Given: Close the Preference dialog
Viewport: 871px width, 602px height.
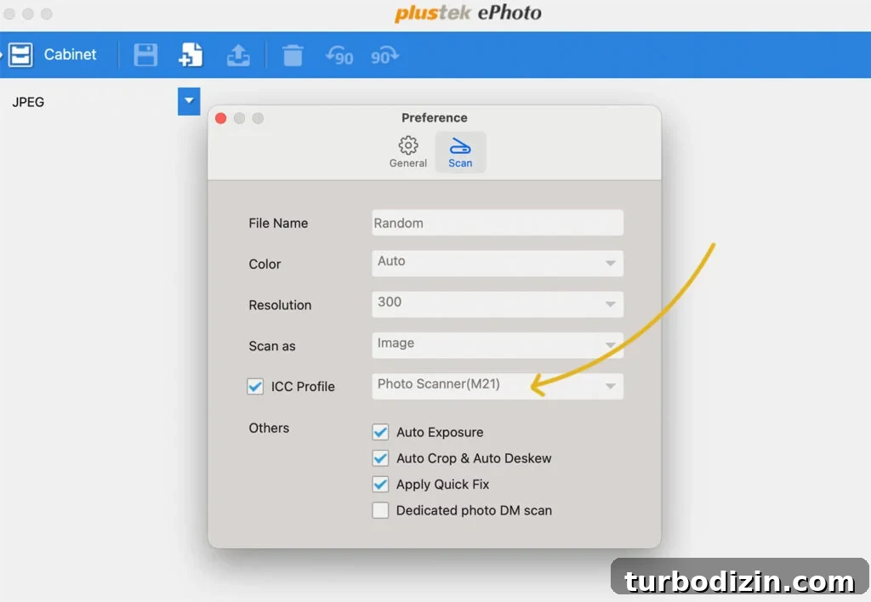Looking at the screenshot, I should [220, 118].
